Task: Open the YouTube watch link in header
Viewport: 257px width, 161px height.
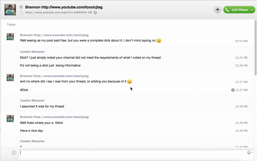Action: tap(59, 13)
